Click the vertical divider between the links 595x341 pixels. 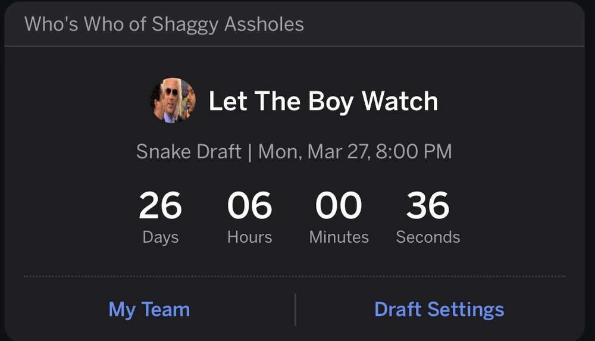tap(295, 309)
